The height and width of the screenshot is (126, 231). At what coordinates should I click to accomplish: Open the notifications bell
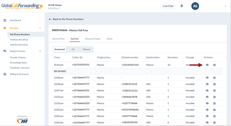coord(182,6)
